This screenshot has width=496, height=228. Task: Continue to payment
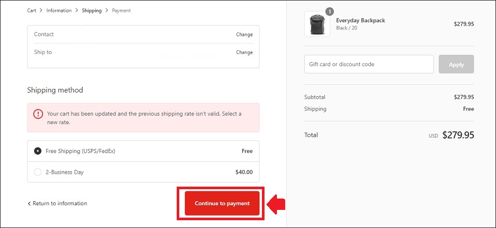coord(222,203)
